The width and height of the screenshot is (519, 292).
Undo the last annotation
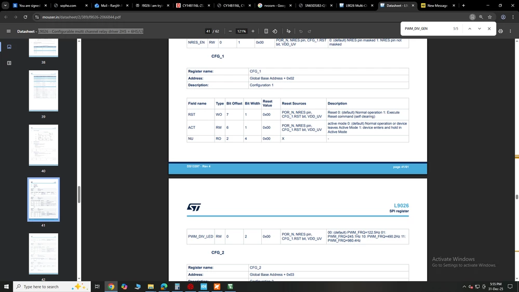[x=301, y=31]
